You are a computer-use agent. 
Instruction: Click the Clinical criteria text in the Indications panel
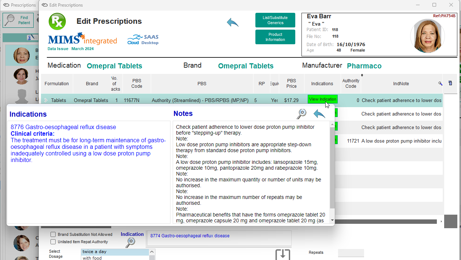[x=33, y=134]
